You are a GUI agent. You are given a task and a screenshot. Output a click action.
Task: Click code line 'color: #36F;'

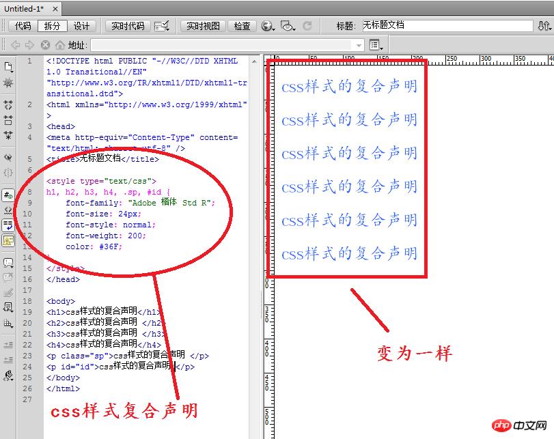pos(94,246)
